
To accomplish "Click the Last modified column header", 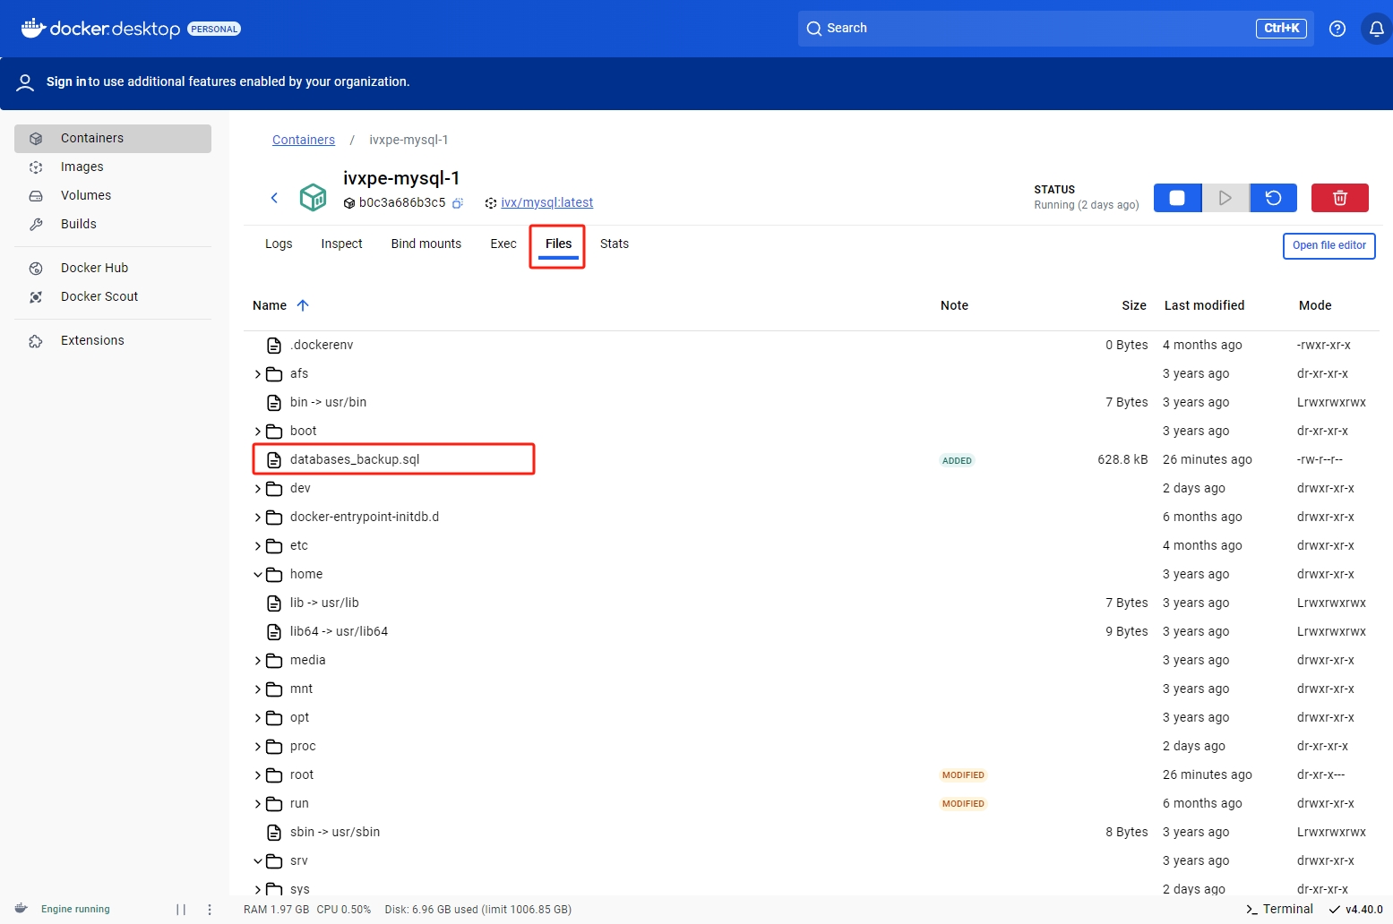I will [1204, 305].
